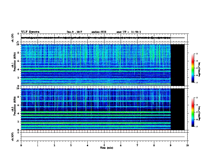Click the ch.2 color bar log(PSD) units label
Screen dimensions: 211x163
[200, 113]
